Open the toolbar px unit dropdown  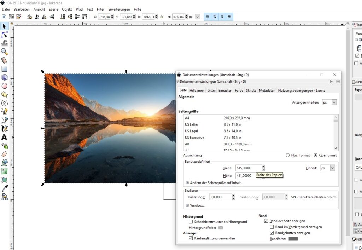(194, 17)
